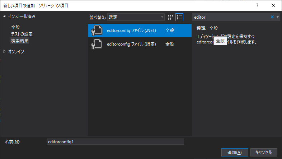Viewport: 282px width, 159px height.
Task: Click the キャンセル button
Action: pyautogui.click(x=264, y=152)
